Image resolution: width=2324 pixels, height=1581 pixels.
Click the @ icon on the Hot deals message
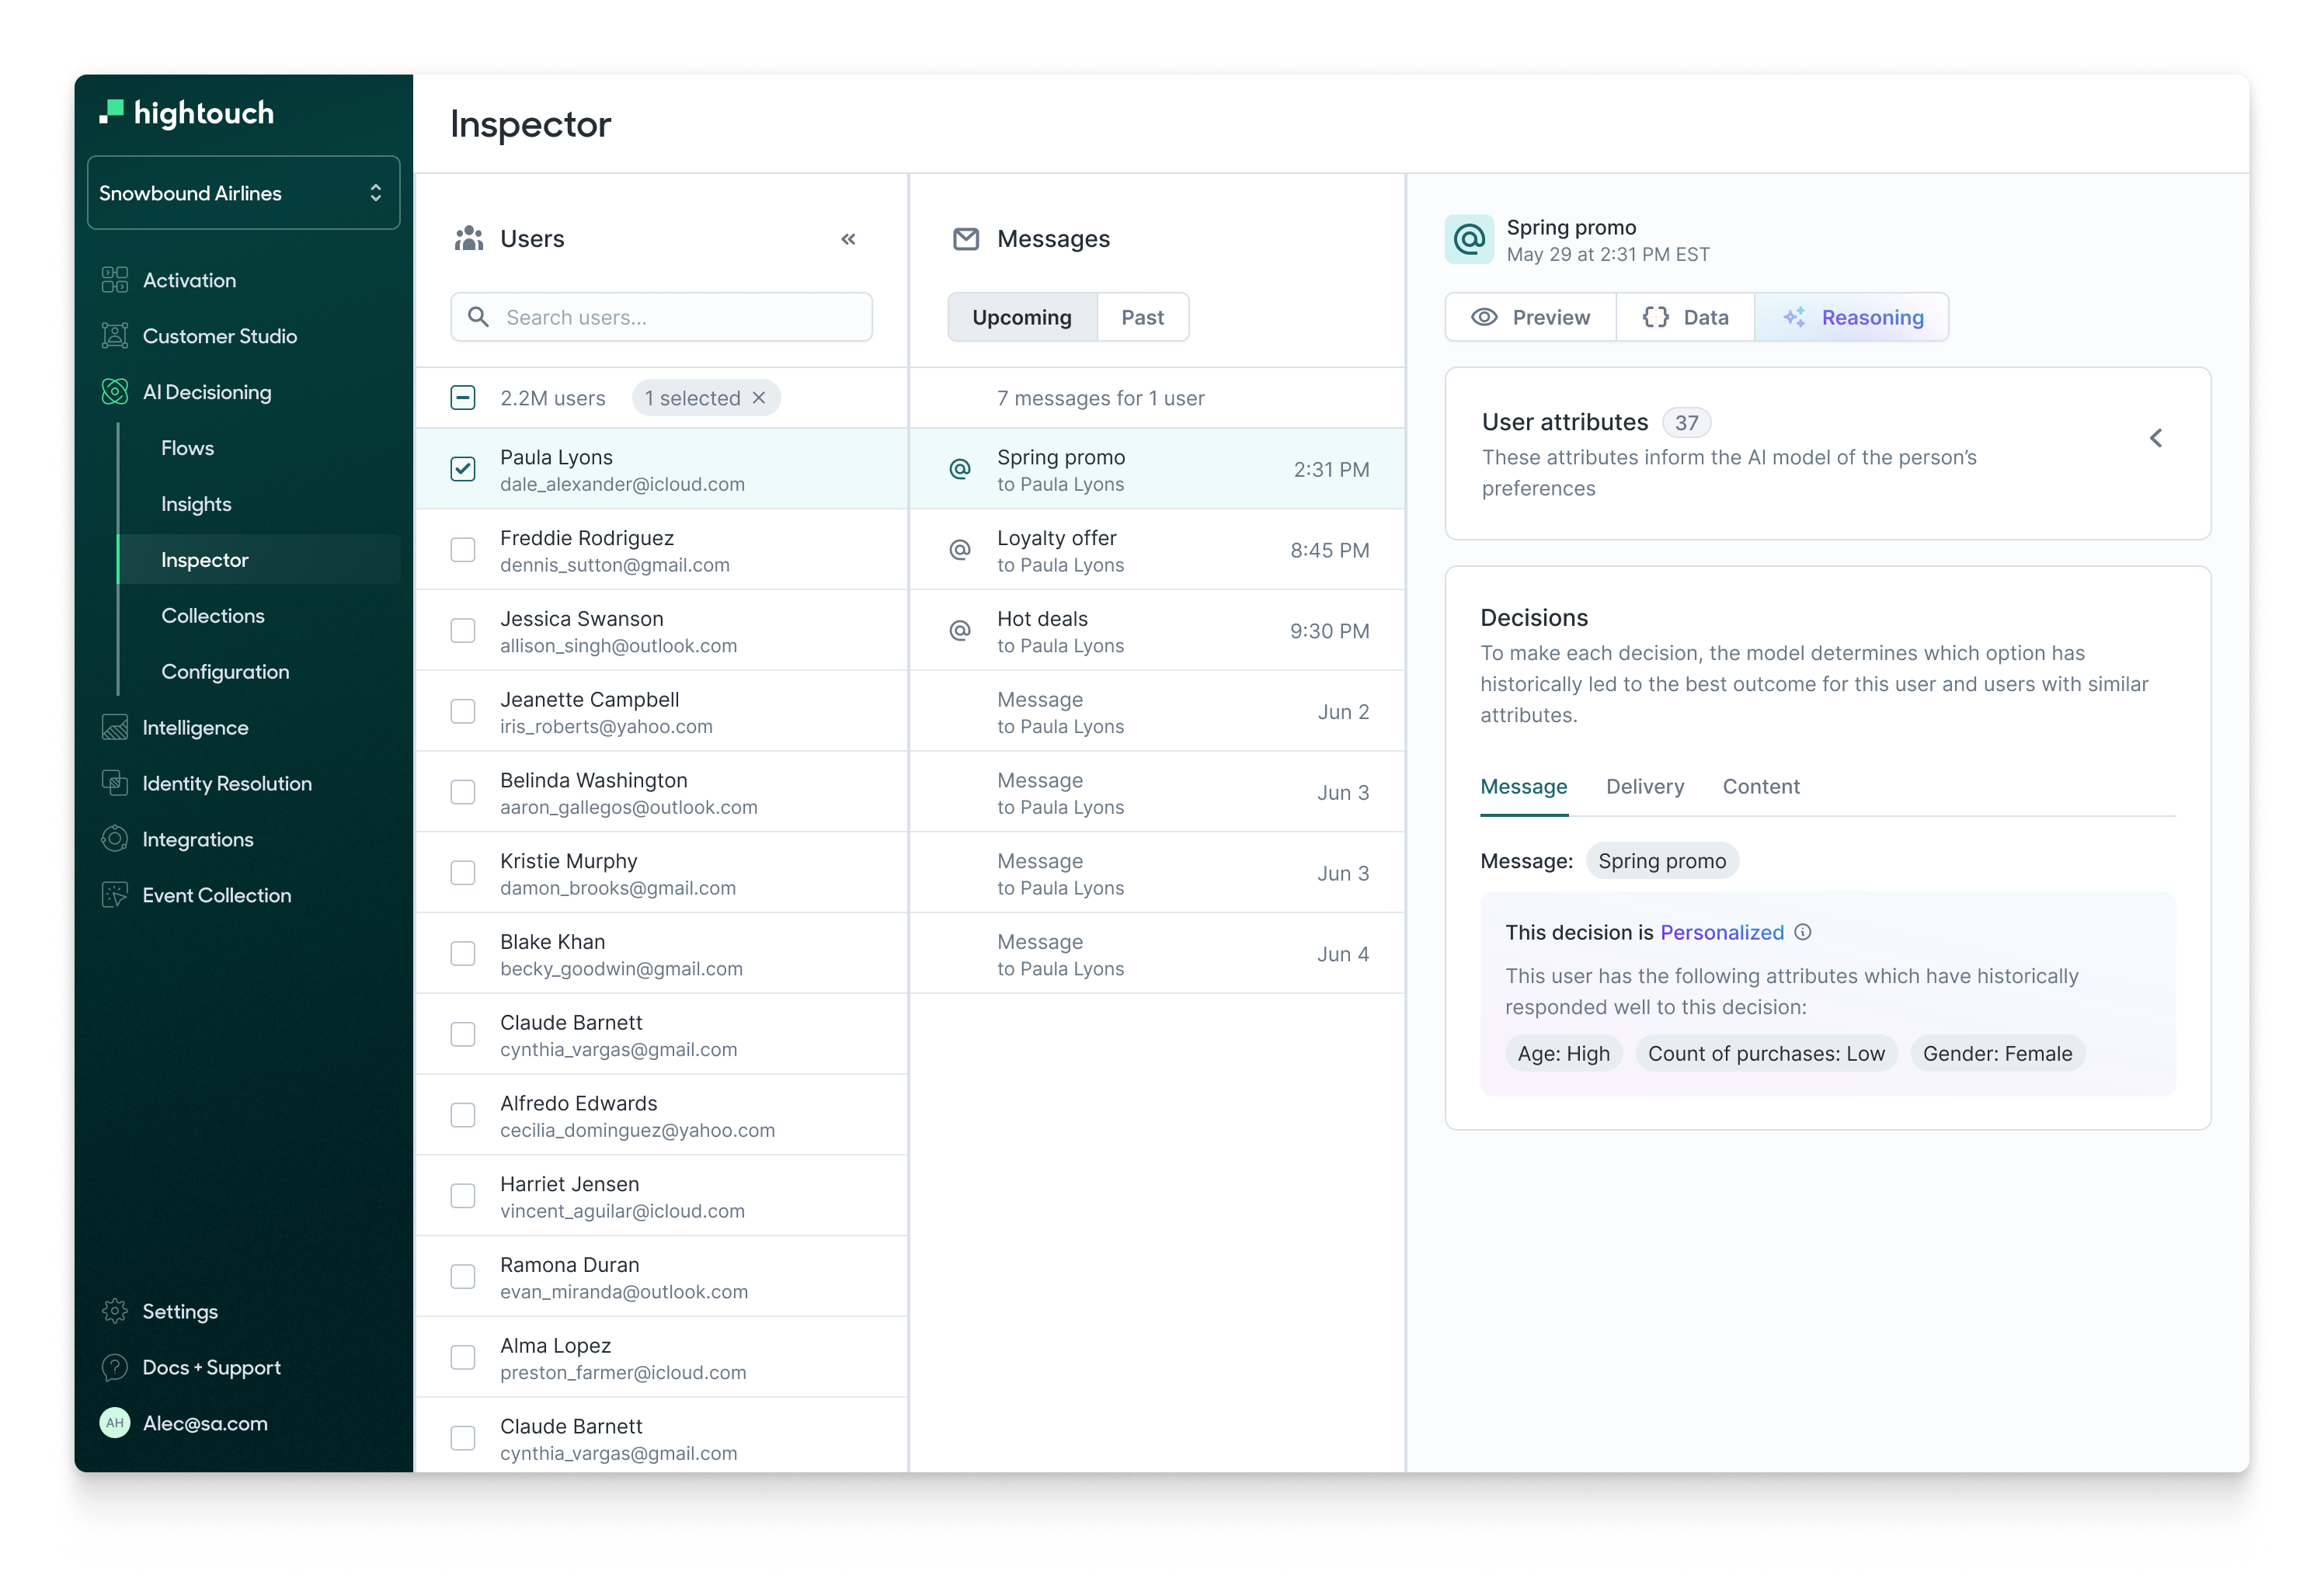(959, 631)
